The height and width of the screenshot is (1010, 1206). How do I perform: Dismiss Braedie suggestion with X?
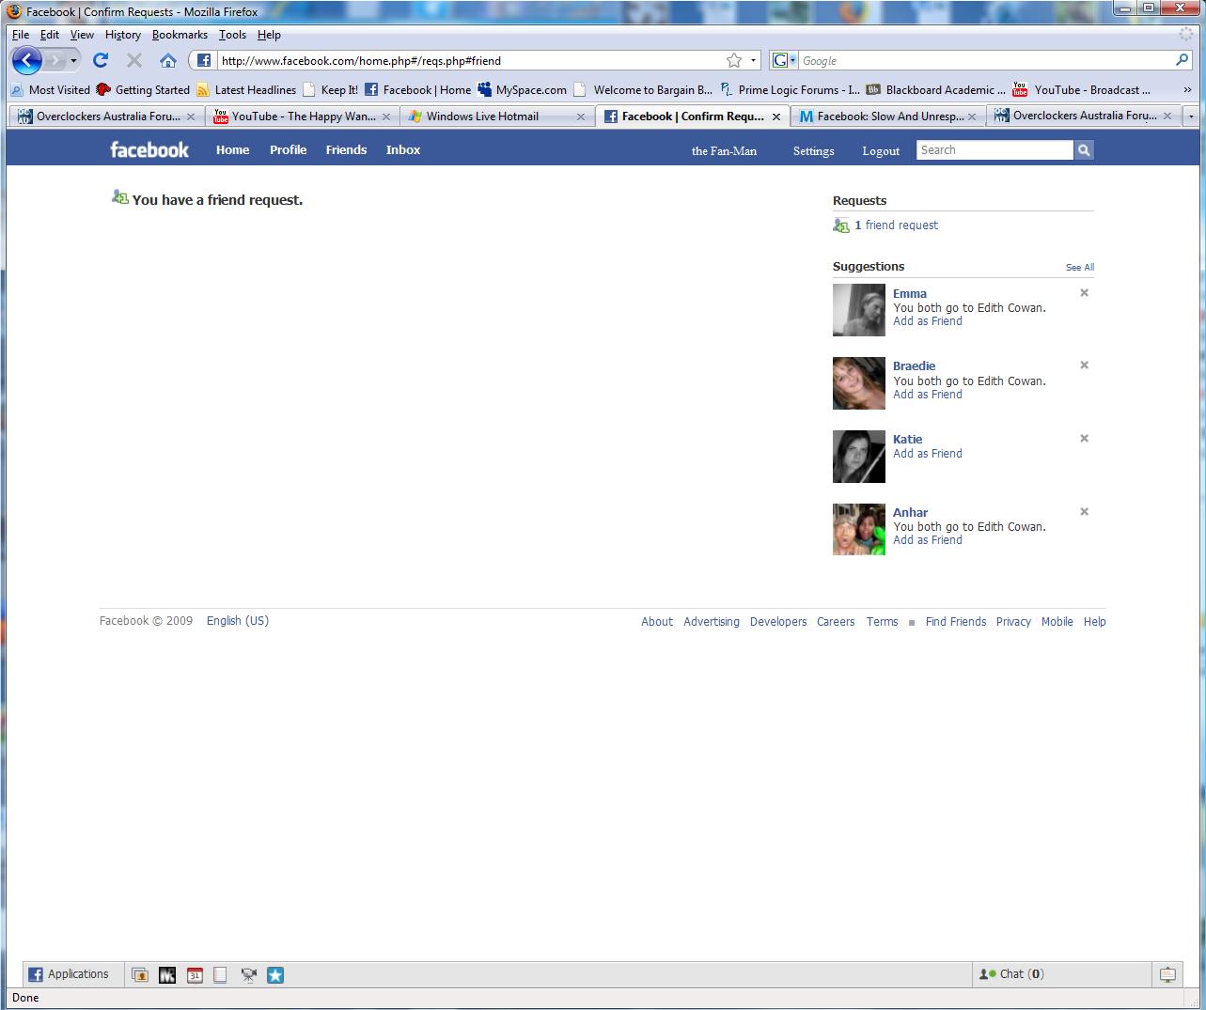1084,365
